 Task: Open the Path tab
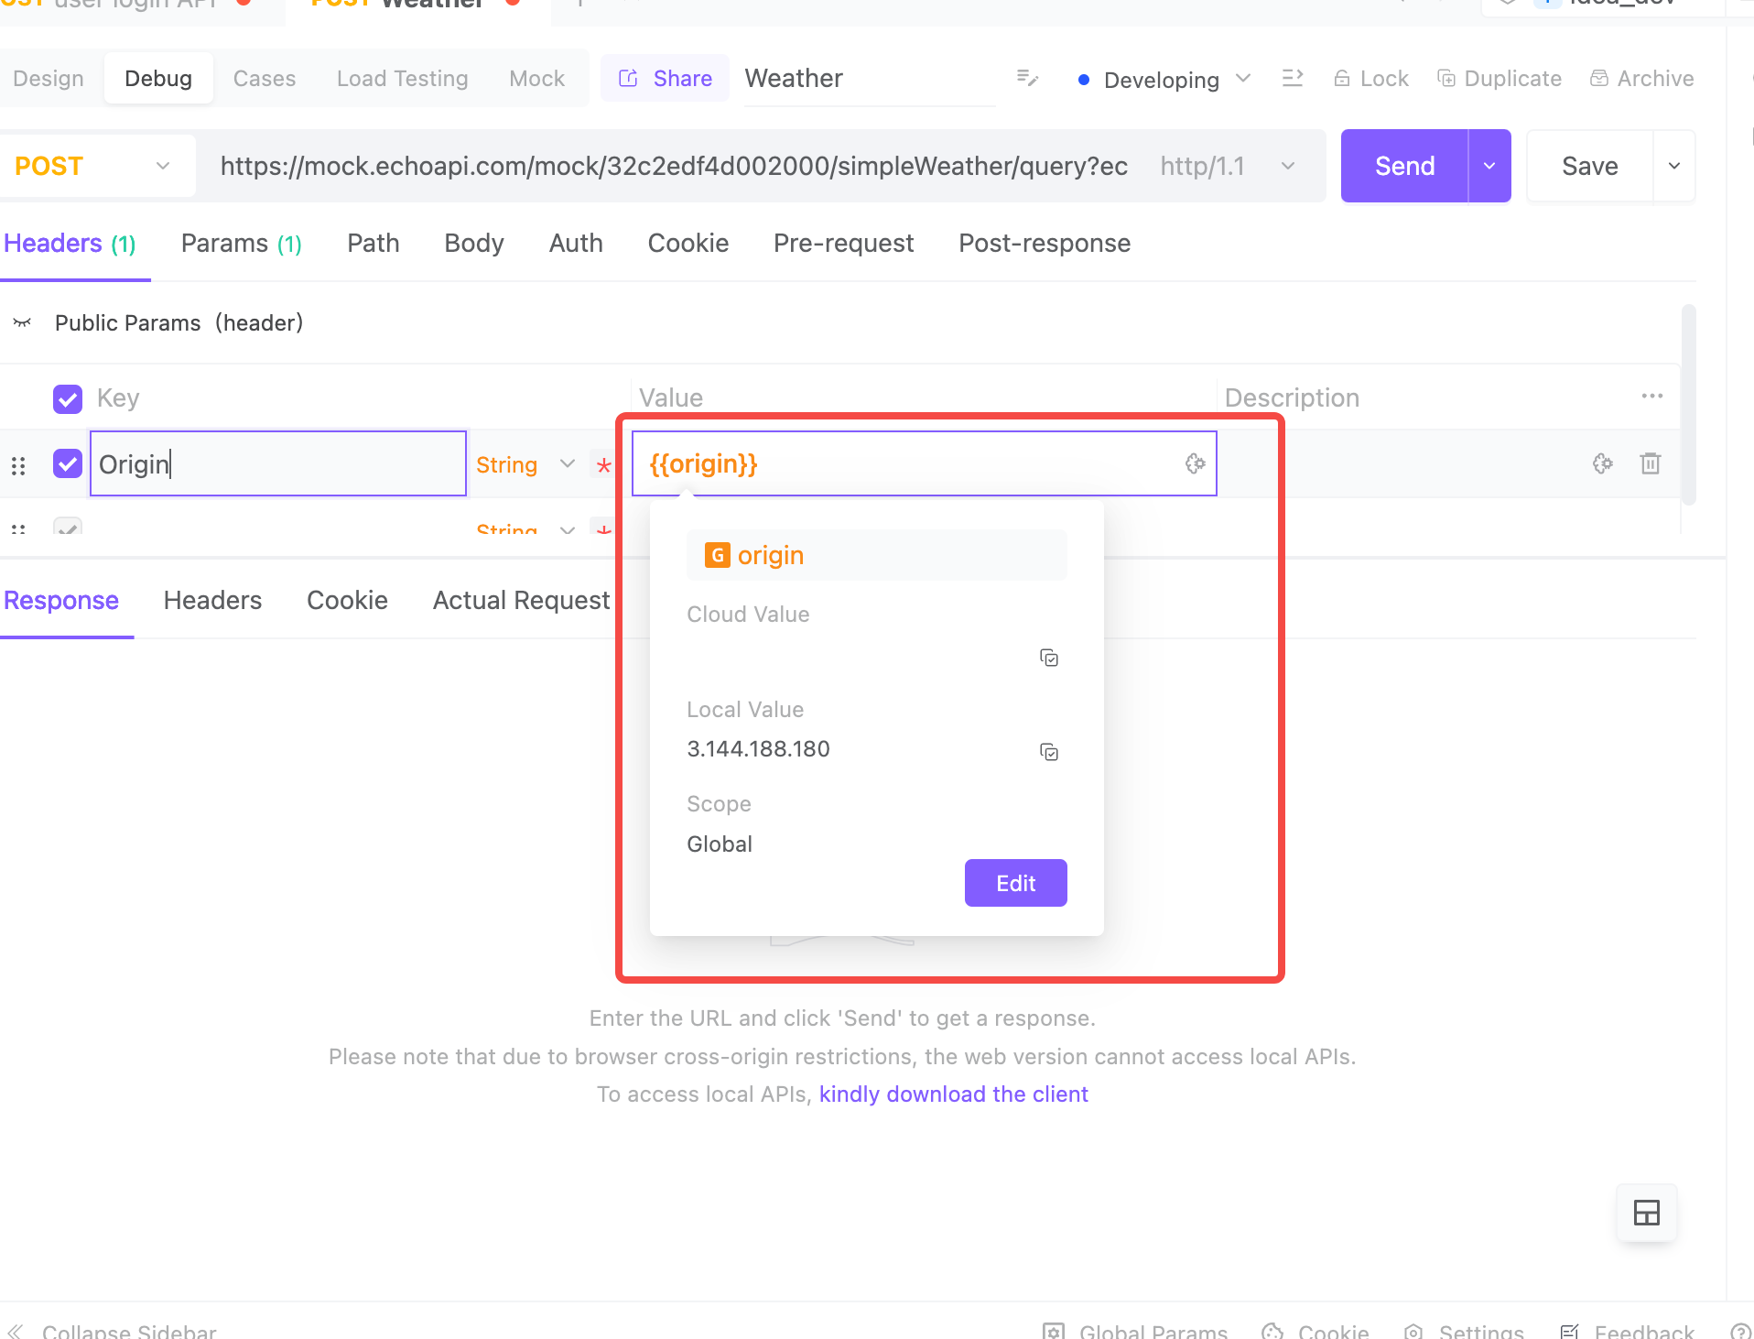click(x=374, y=243)
